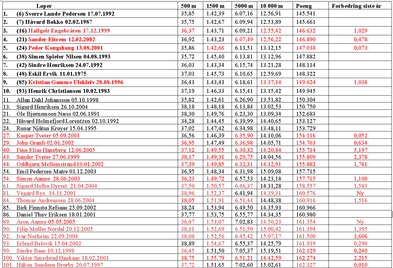Select Ivar Norheim's improvement value 3,606

(x=360, y=236)
